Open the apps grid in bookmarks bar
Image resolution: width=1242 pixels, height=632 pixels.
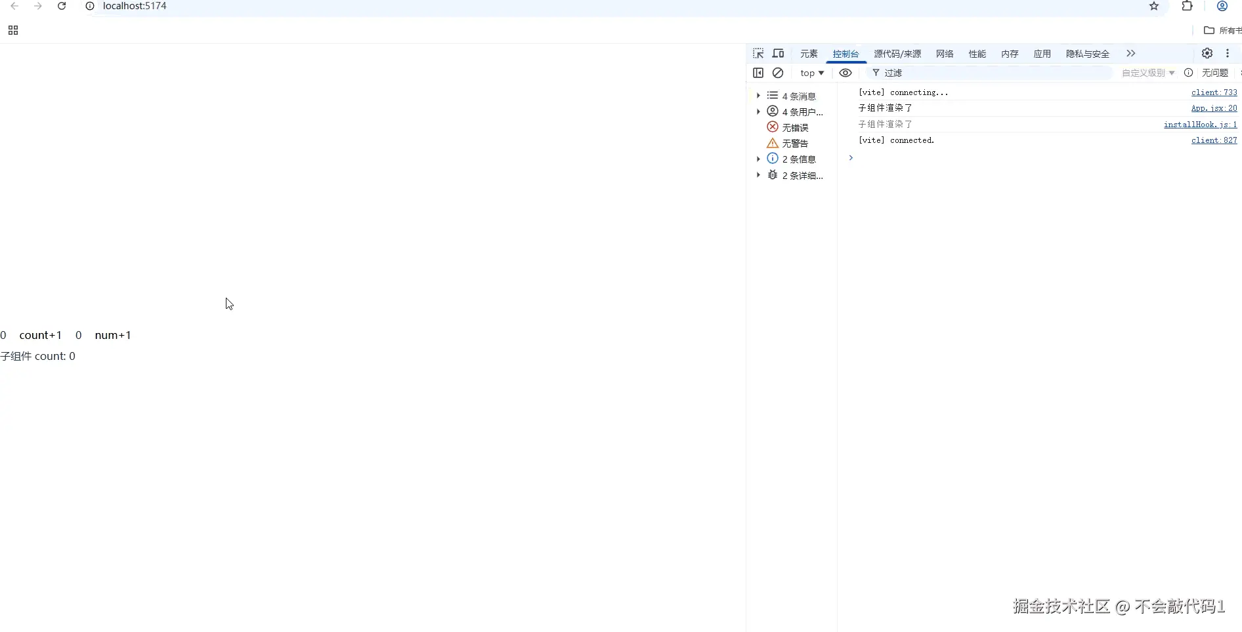[x=13, y=30]
